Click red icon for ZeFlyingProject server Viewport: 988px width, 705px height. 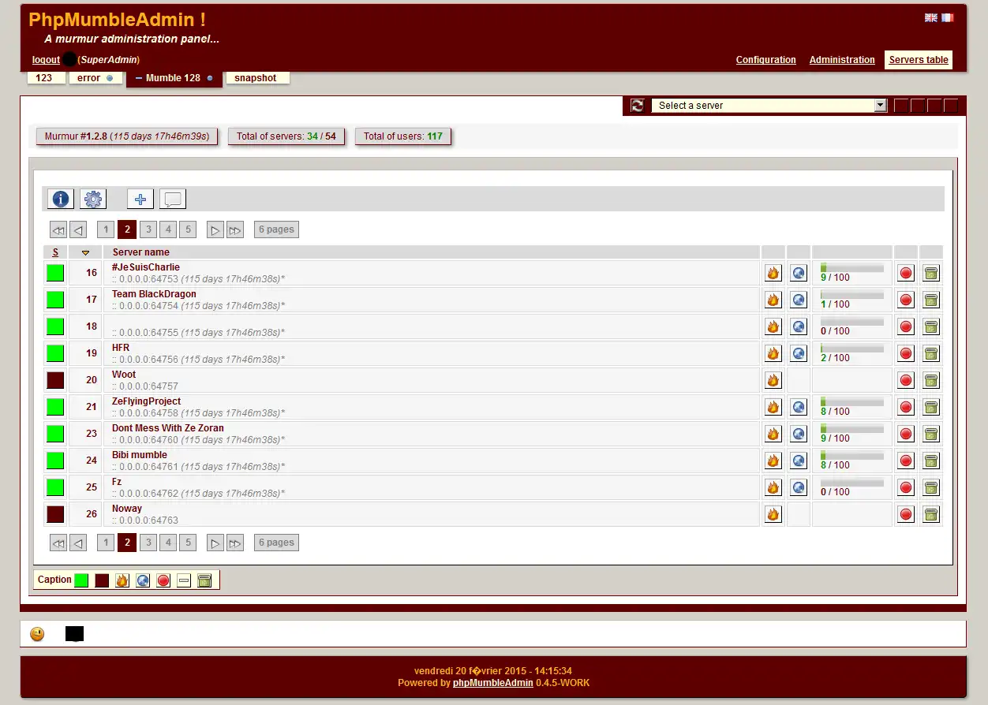906,407
